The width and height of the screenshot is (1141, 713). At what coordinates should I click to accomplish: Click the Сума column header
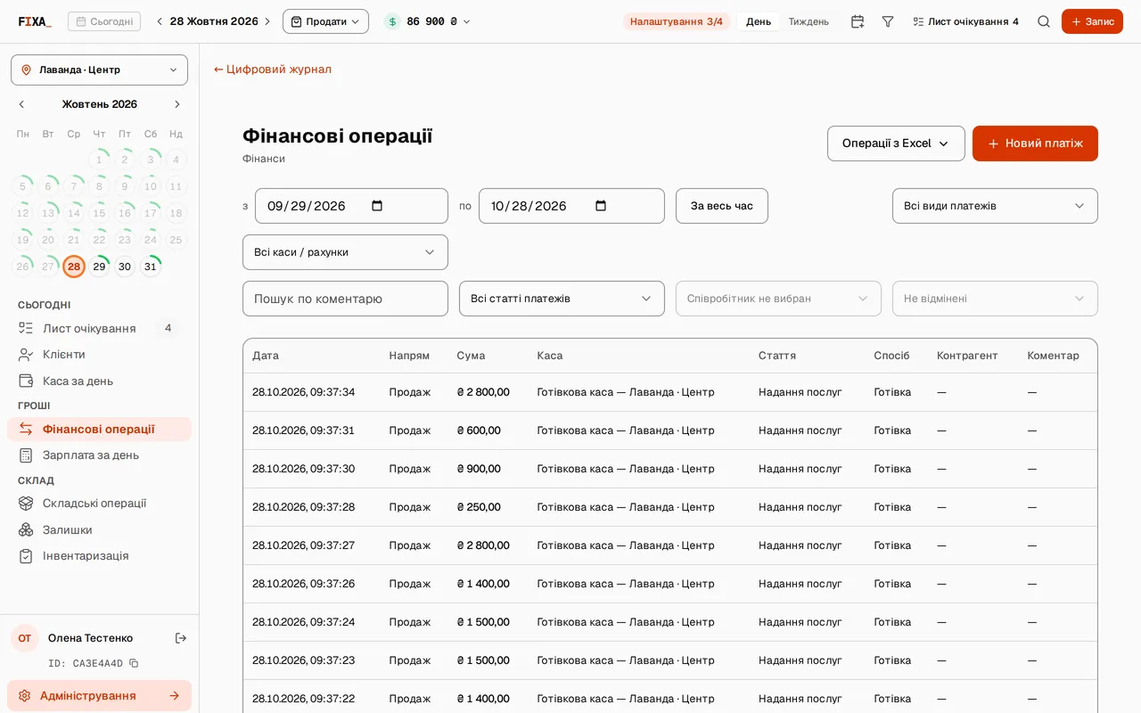[x=471, y=356]
